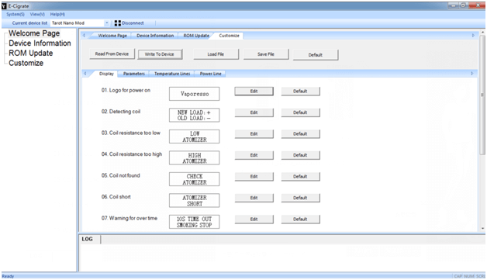Image resolution: width=487 pixels, height=280 pixels.
Task: Reset Coil not found to Default
Action: [x=300, y=177]
